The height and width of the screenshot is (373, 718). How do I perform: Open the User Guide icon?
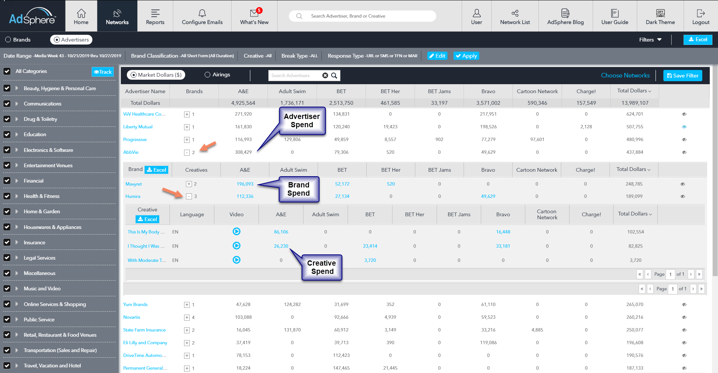click(614, 13)
